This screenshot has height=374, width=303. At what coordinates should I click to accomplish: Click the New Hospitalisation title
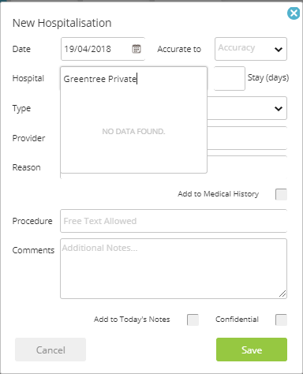(x=62, y=23)
